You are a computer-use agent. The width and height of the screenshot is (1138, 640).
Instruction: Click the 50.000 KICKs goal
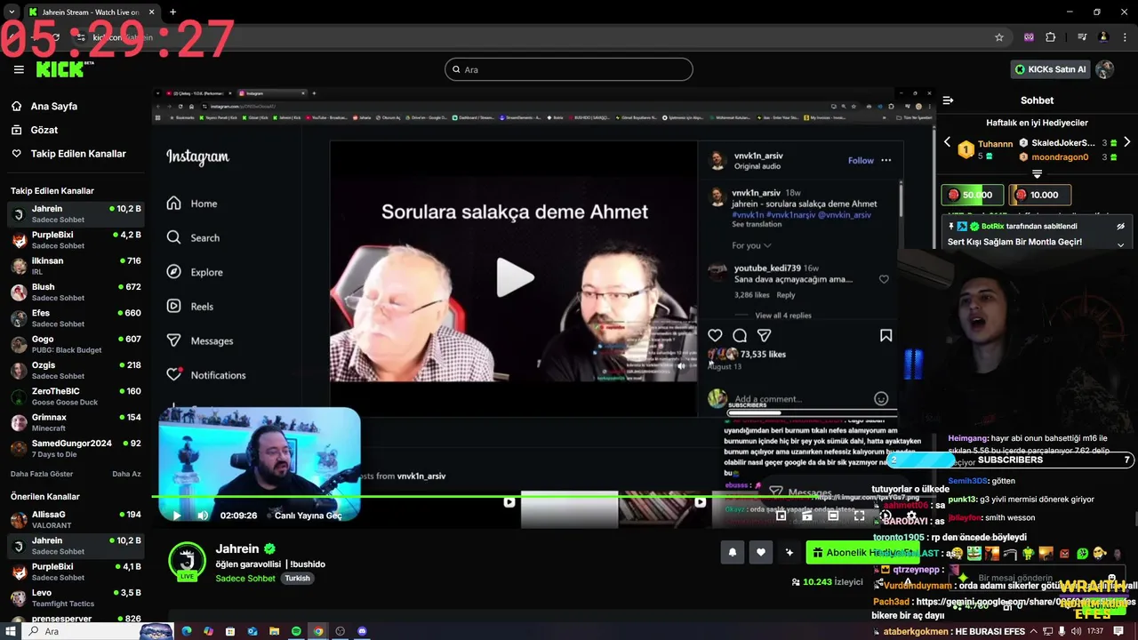(x=973, y=195)
